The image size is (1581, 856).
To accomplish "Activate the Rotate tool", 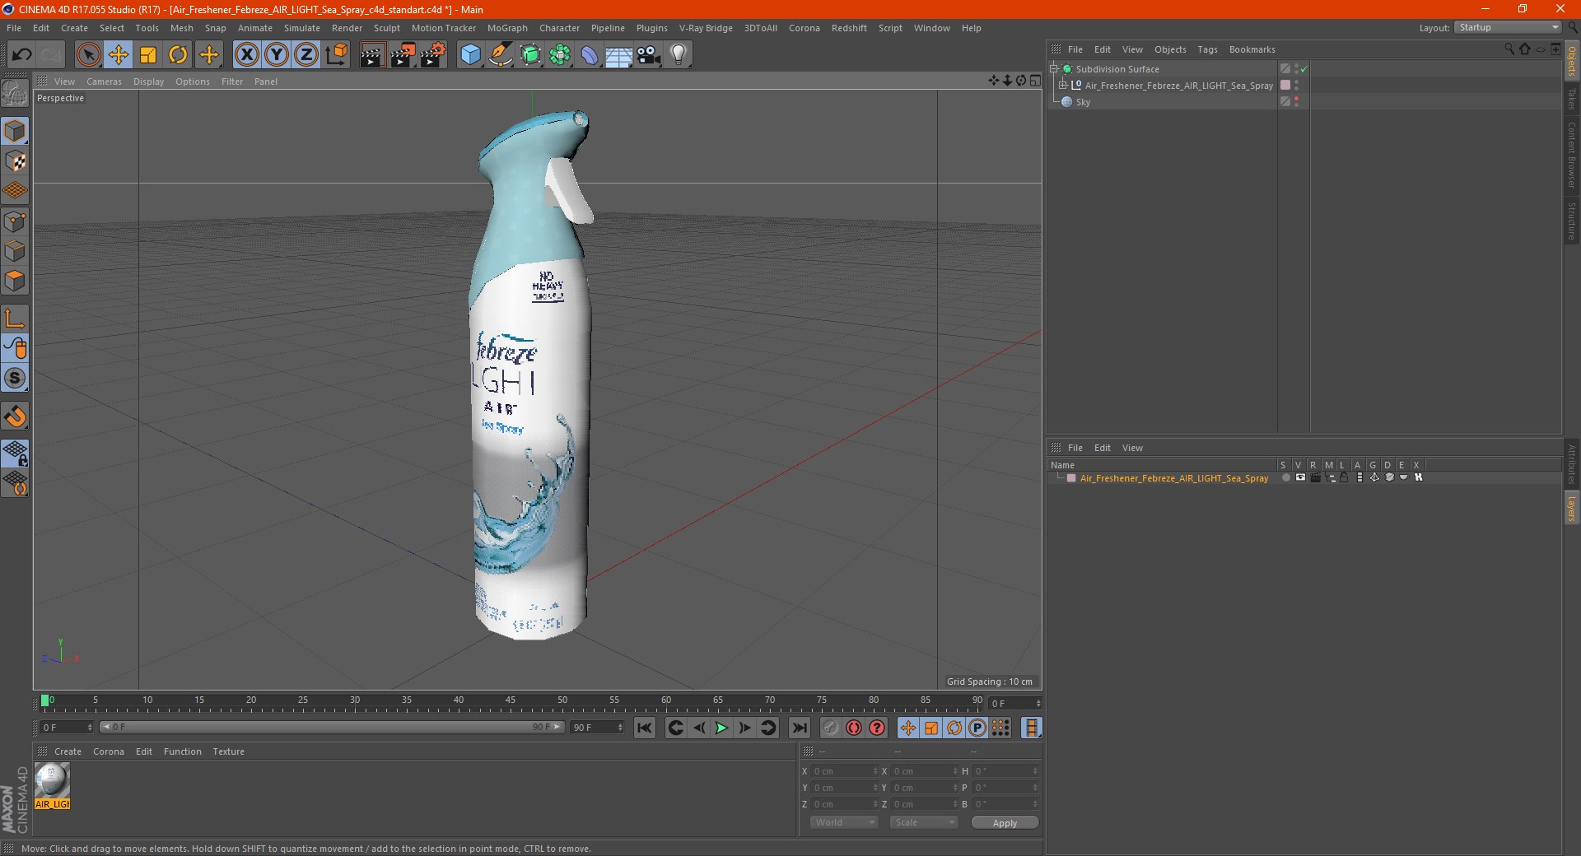I will (178, 55).
